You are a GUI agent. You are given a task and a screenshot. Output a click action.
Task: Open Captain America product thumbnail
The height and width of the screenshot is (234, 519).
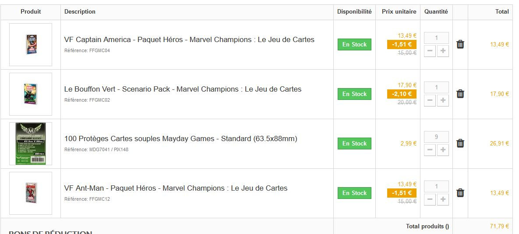(31, 45)
